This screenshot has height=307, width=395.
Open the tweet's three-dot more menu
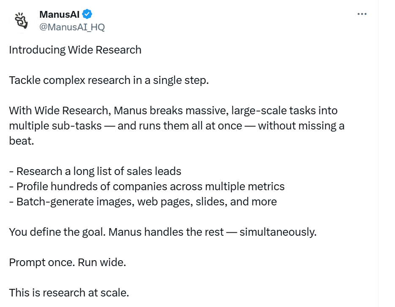(362, 14)
